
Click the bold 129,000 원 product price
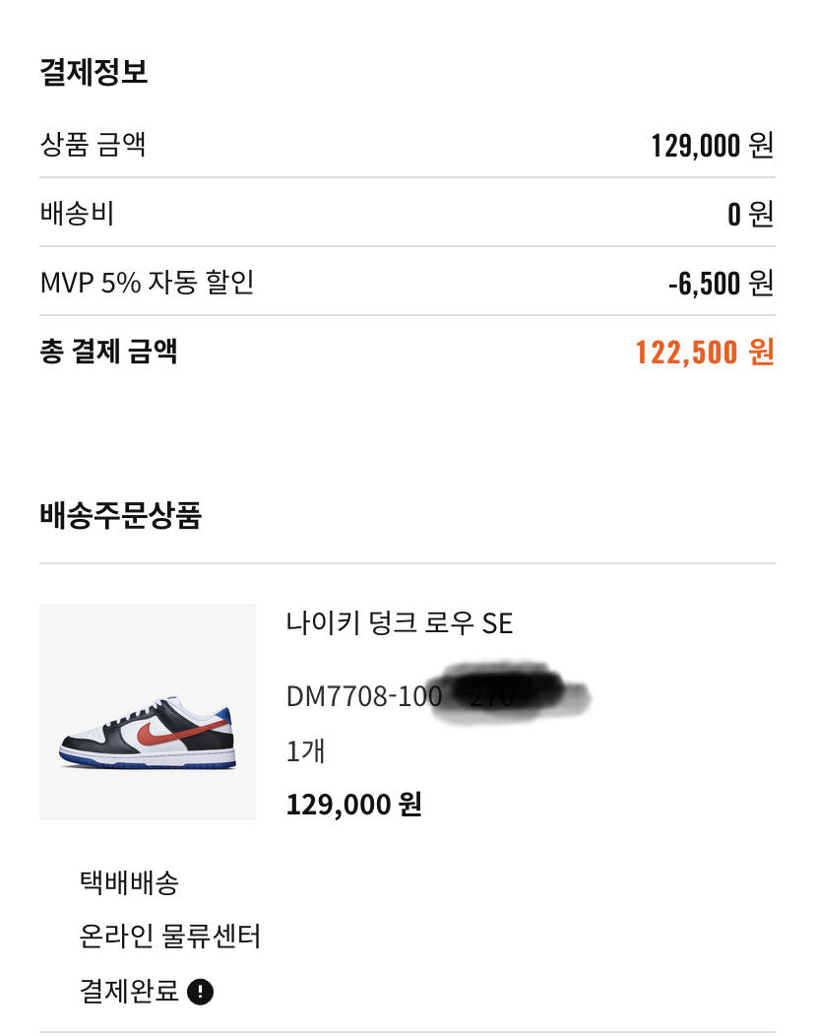click(353, 805)
